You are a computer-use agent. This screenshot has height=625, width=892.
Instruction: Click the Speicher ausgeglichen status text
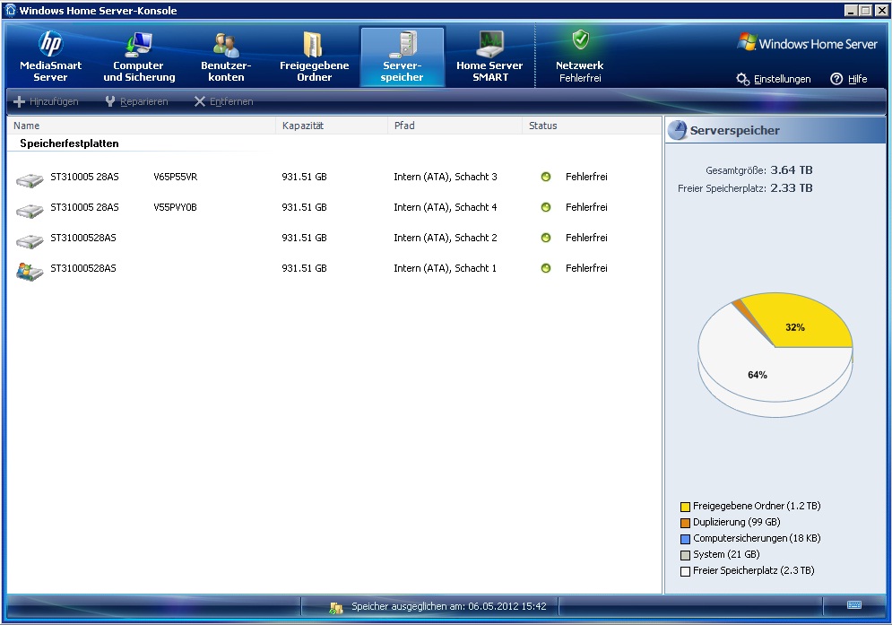(449, 606)
